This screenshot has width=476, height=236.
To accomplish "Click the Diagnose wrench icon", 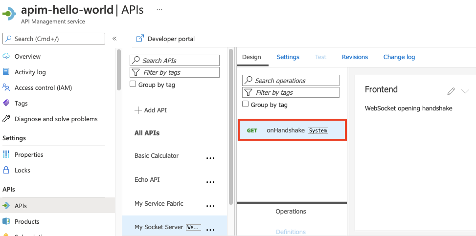I will pos(6,119).
